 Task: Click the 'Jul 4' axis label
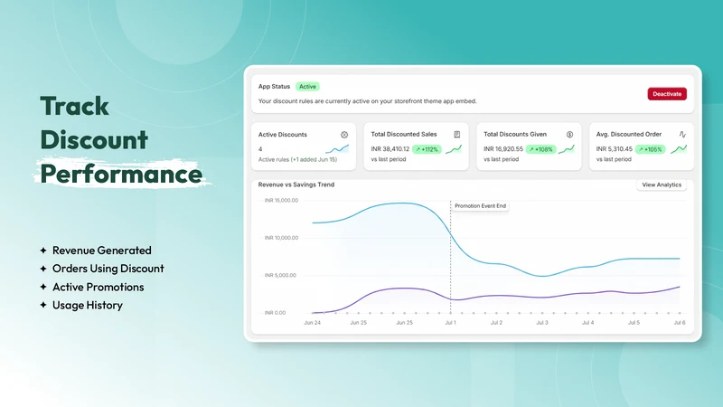click(x=588, y=323)
